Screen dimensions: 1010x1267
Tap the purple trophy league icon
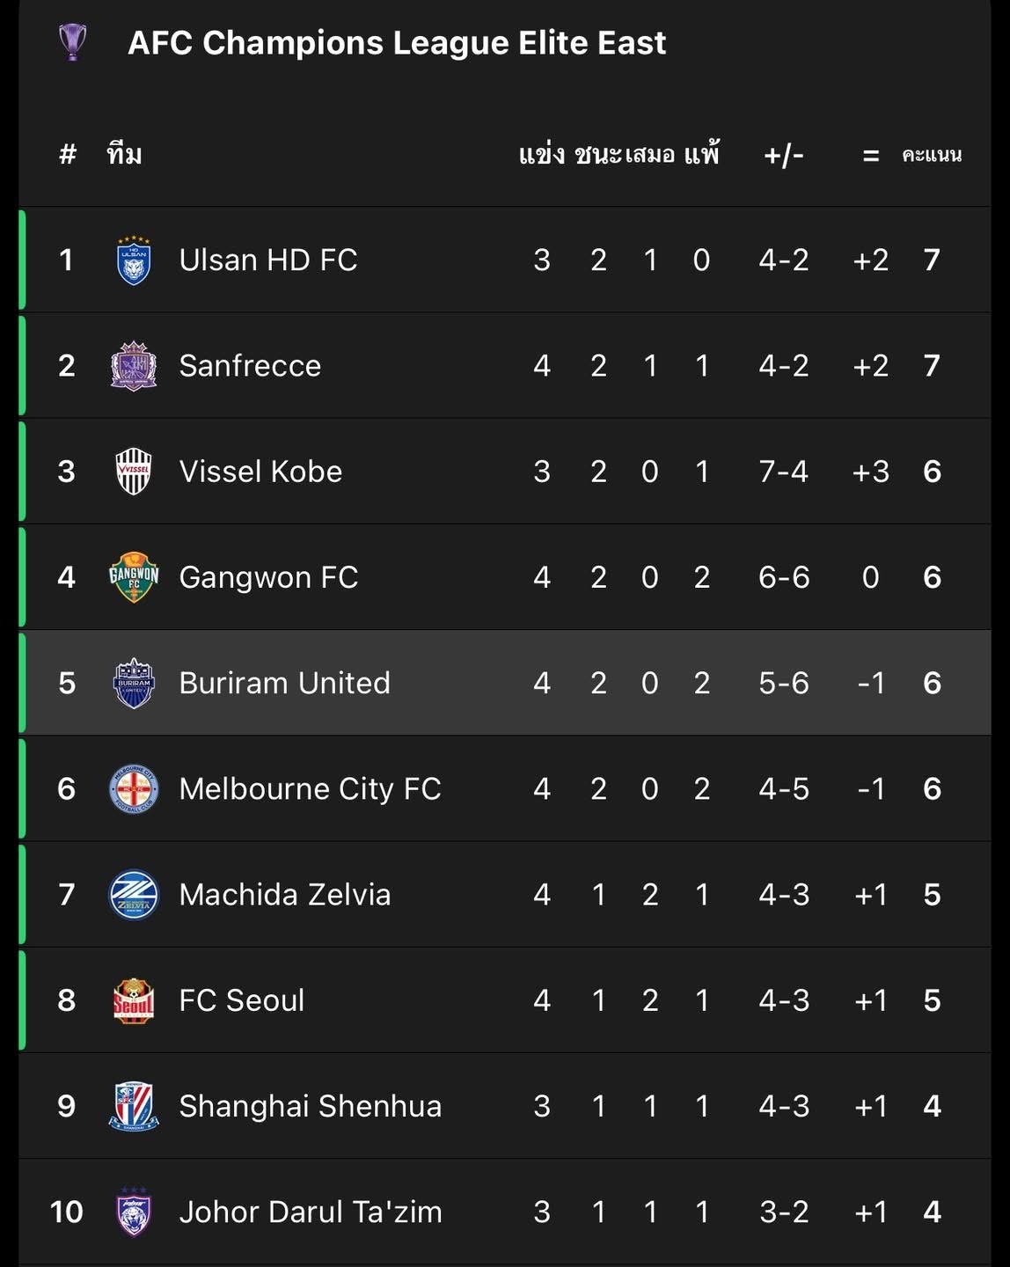pos(72,42)
